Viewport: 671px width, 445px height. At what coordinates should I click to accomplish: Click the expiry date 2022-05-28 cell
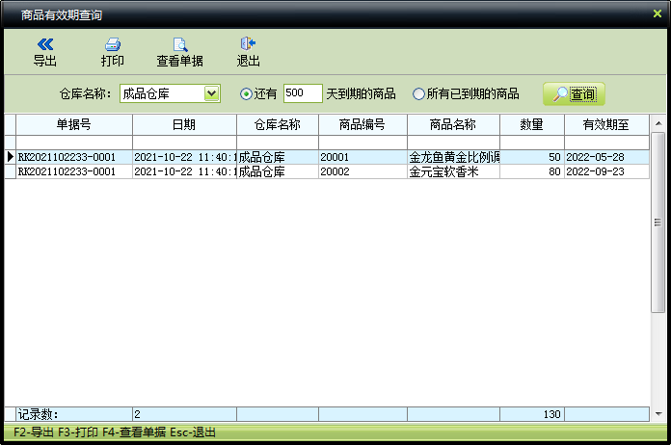pos(606,157)
